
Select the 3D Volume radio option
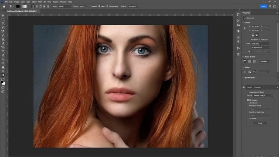(248, 119)
